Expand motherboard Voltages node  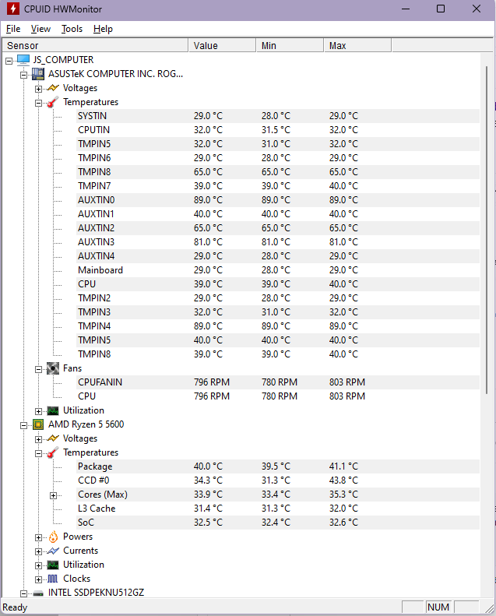[x=38, y=89]
